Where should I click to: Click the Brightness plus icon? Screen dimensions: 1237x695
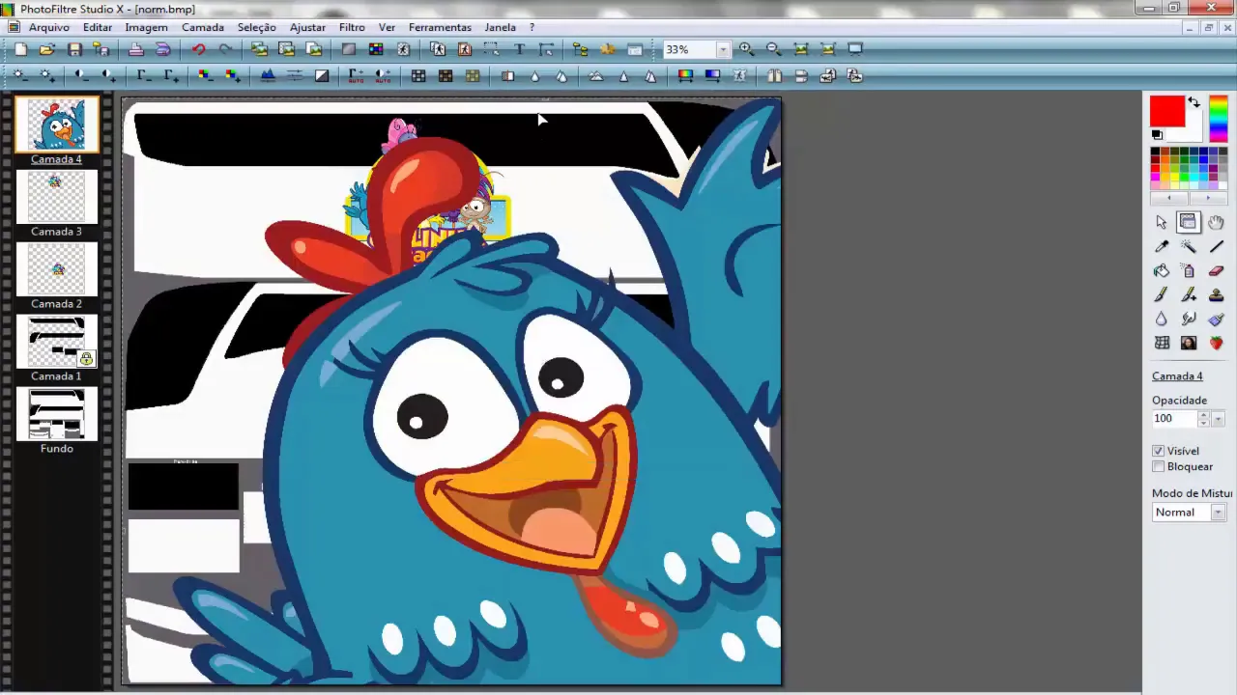coord(46,75)
